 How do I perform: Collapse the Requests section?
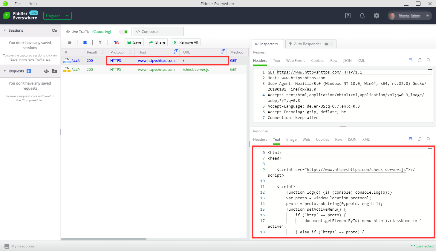5,71
